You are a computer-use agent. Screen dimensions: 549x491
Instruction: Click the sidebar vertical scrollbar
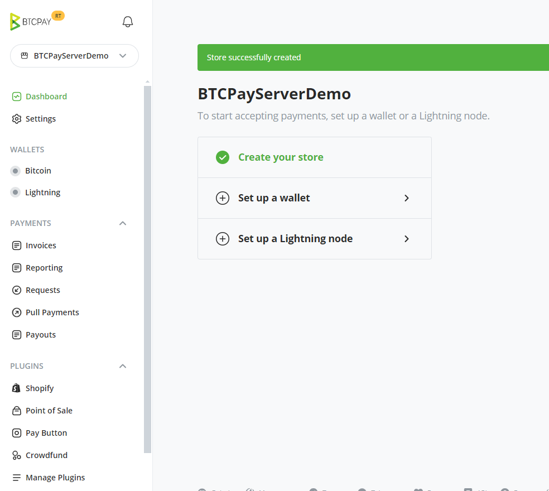147,268
